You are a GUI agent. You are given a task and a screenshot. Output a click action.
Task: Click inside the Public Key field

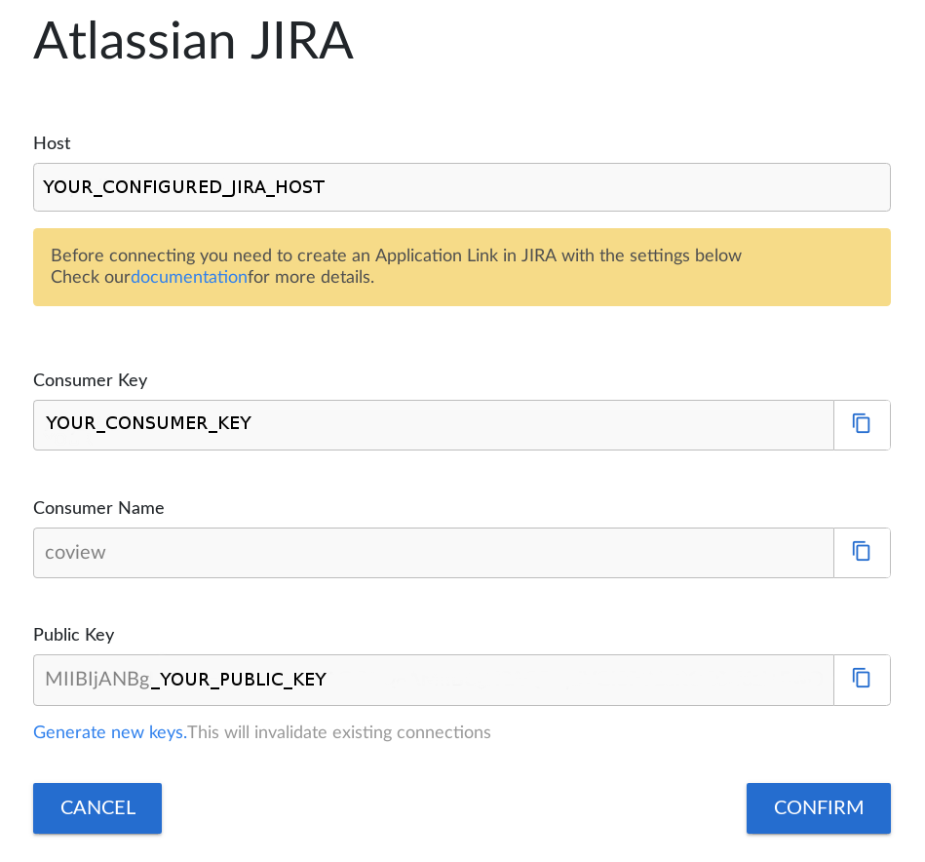point(434,680)
